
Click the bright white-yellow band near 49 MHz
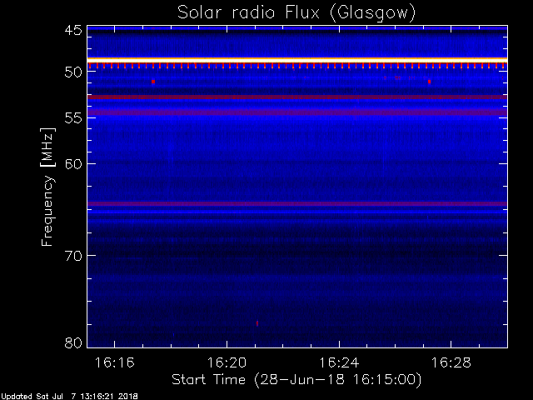pos(297,60)
